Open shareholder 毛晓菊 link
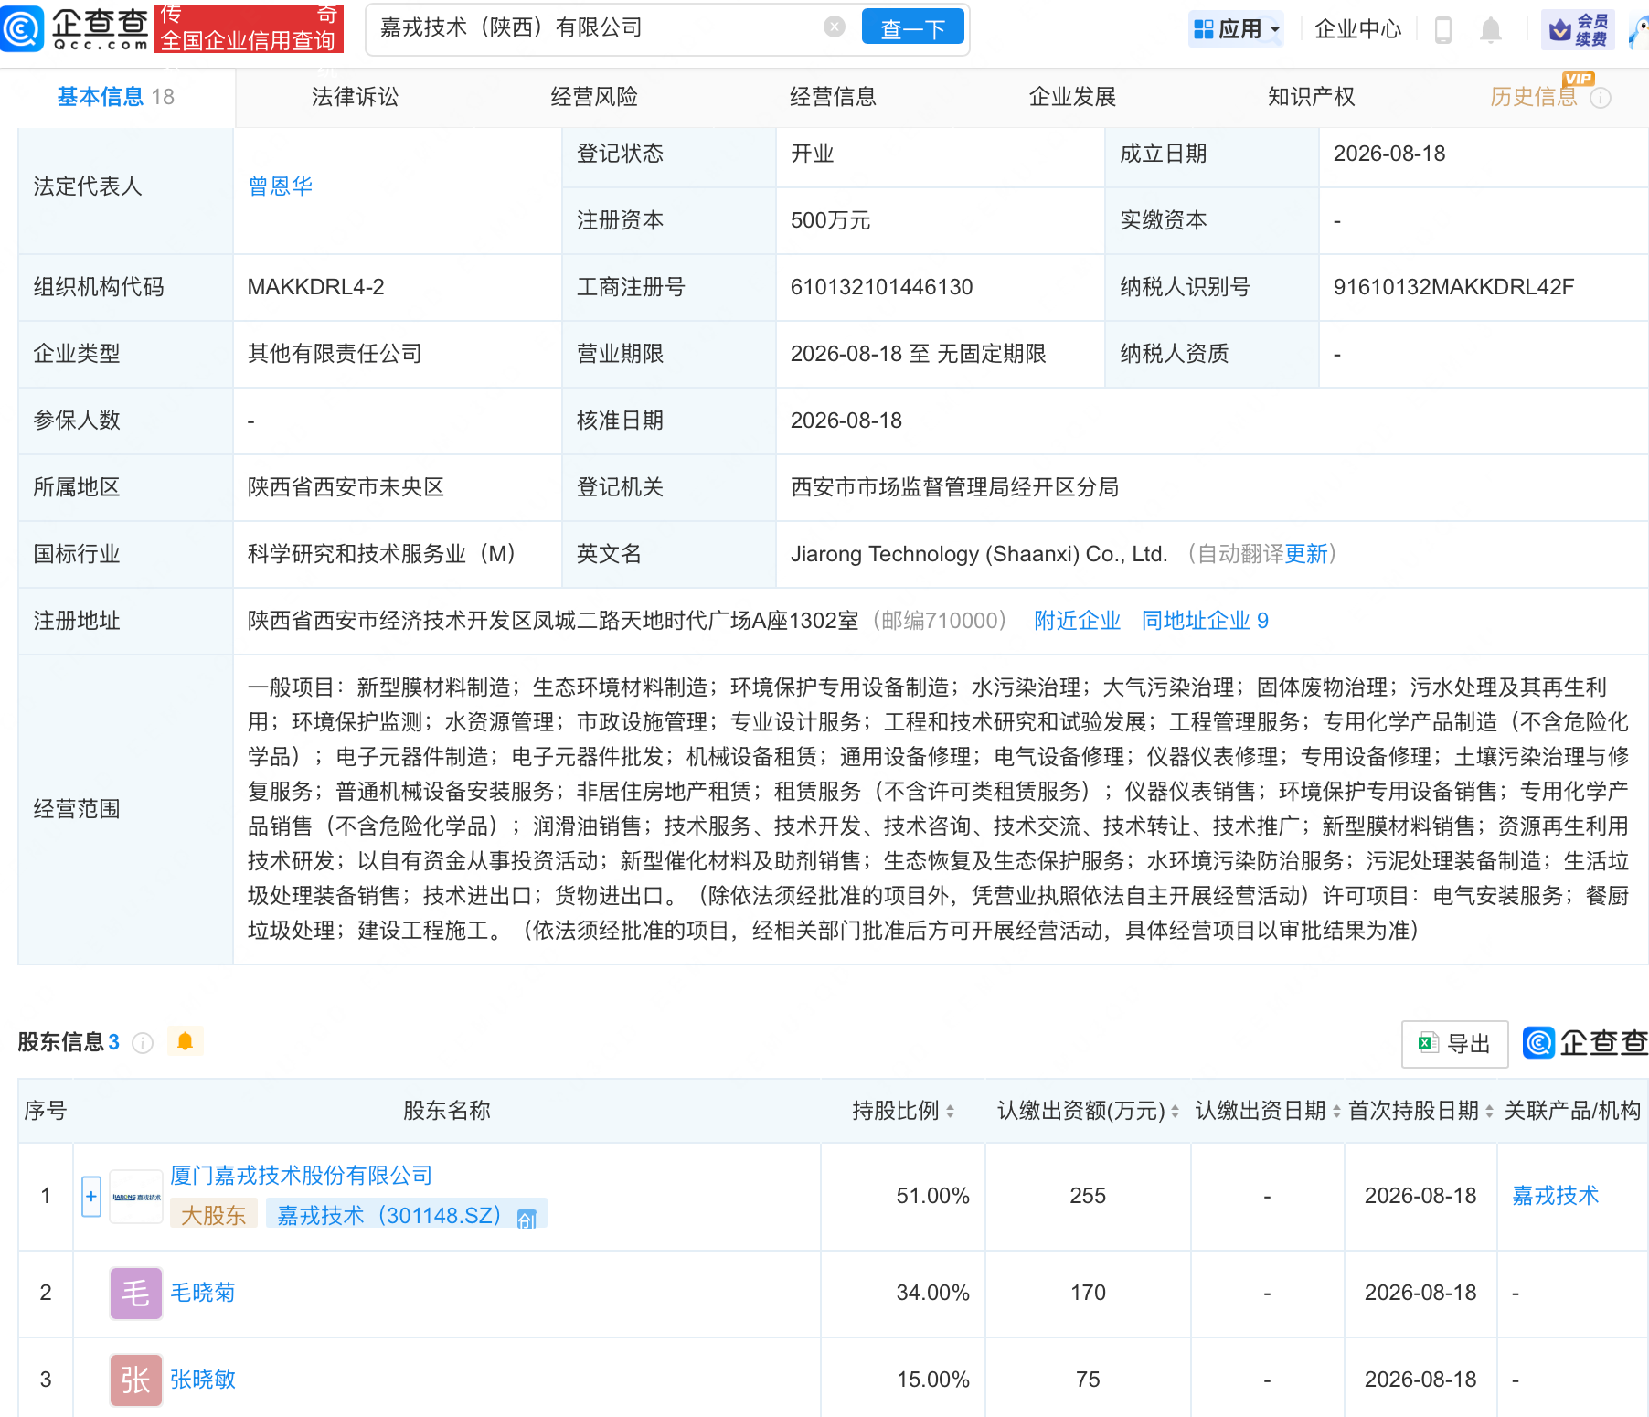The image size is (1649, 1417). point(203,1293)
